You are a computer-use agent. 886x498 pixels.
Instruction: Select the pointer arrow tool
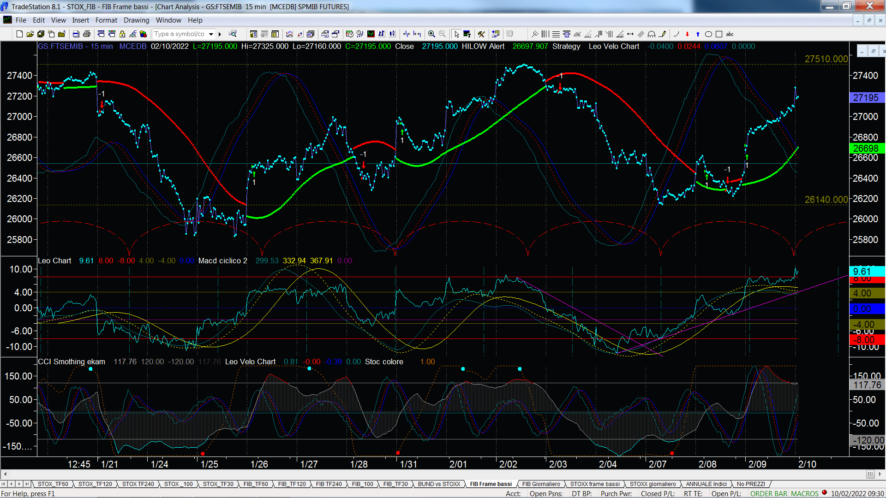[x=456, y=34]
